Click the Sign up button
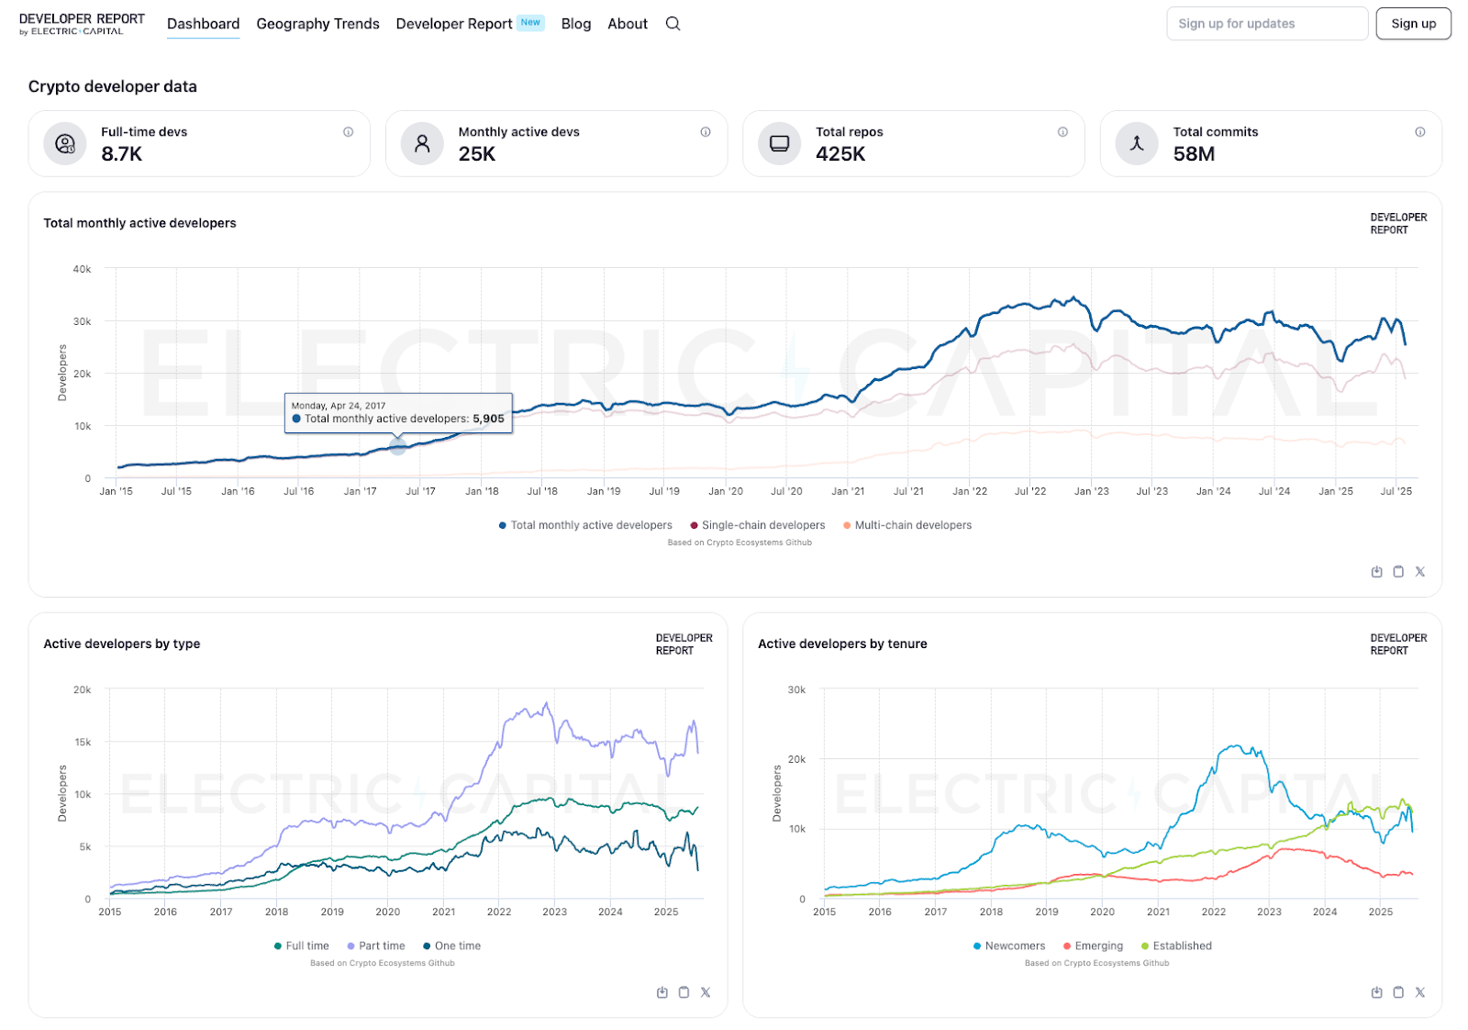 click(x=1413, y=24)
